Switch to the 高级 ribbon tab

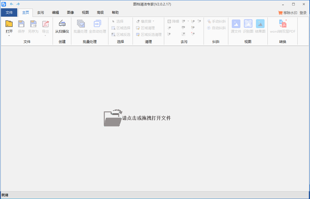coord(100,13)
